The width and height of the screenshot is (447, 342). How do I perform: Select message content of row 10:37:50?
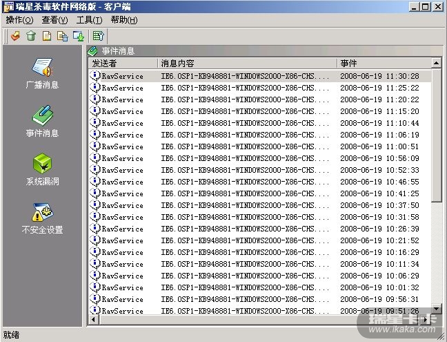[245, 205]
